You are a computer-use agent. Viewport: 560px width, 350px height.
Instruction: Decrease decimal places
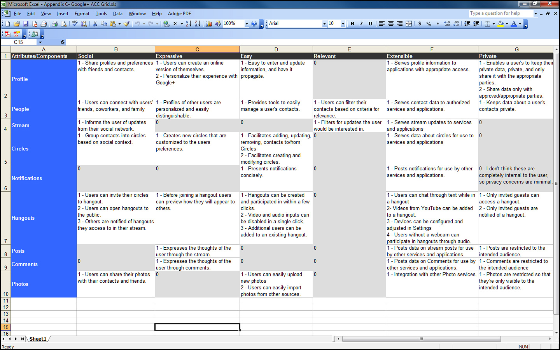point(456,24)
